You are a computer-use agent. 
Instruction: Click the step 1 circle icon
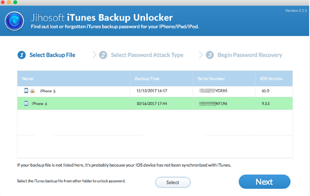click(22, 55)
